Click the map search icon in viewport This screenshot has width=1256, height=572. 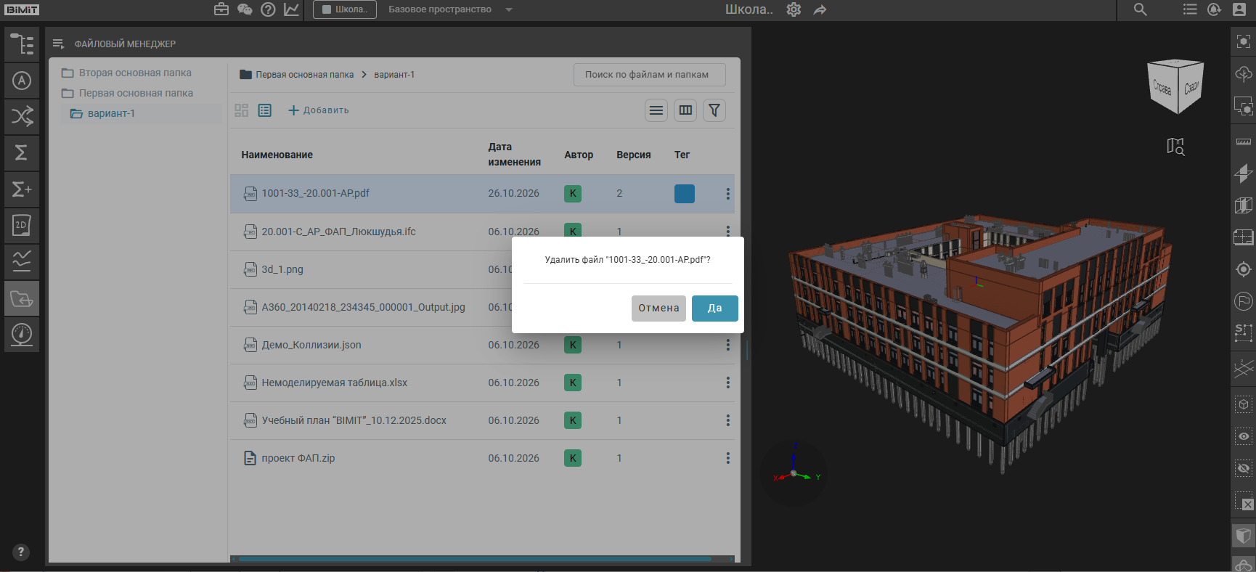pyautogui.click(x=1175, y=147)
